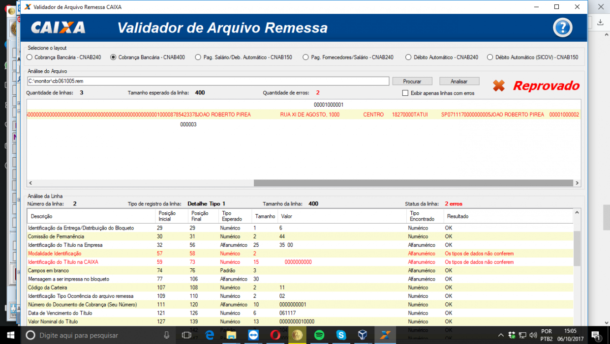This screenshot has height=344, width=610.
Task: Click up arrow of table scrollbar
Action: tap(577, 212)
